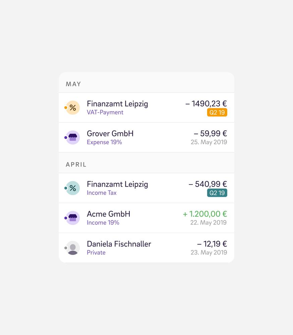Image resolution: width=293 pixels, height=335 pixels.
Task: Click the Daniela Fischnaller transaction name
Action: (119, 244)
